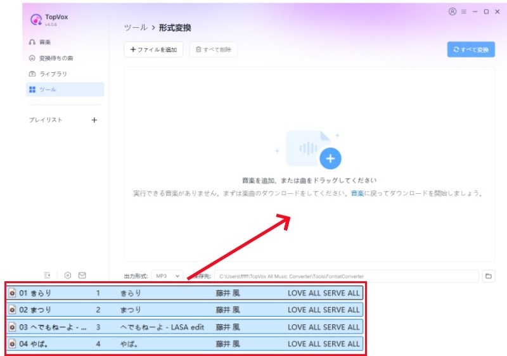Open the user account icon
Image resolution: width=507 pixels, height=356 pixels.
[x=452, y=11]
